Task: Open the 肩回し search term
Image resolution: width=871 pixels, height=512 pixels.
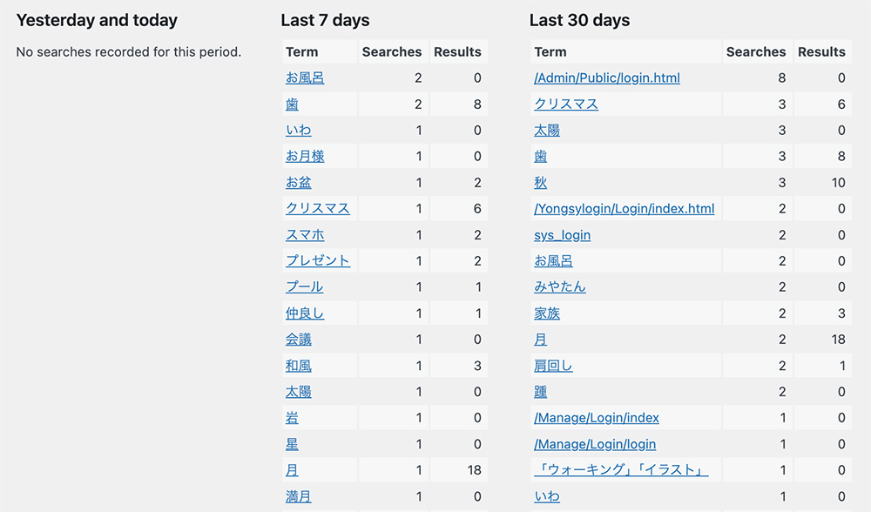Action: point(553,366)
